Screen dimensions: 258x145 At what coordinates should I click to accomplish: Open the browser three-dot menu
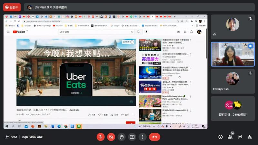(204, 21)
